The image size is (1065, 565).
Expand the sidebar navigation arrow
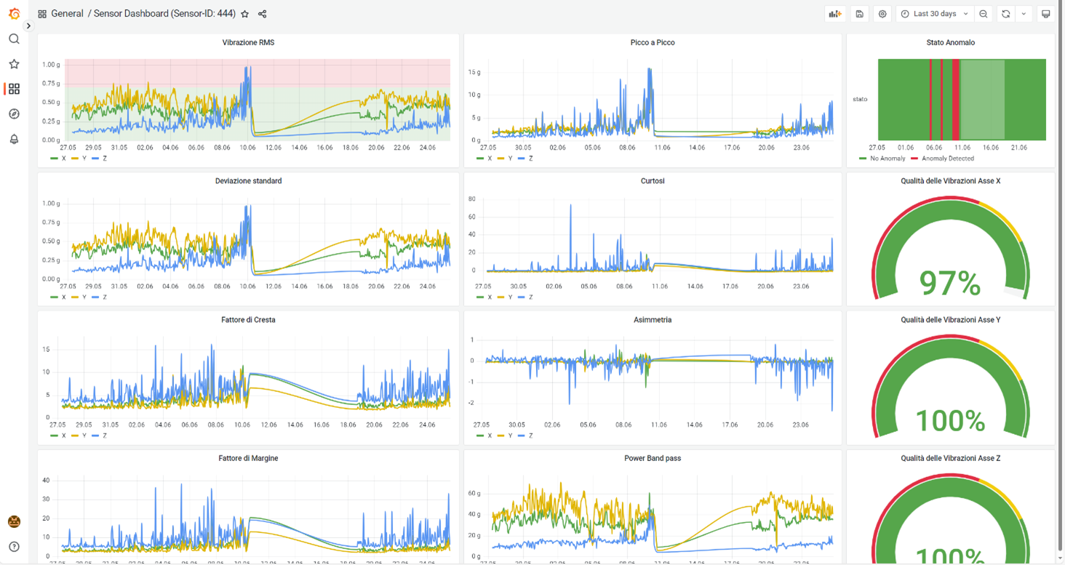[x=28, y=26]
